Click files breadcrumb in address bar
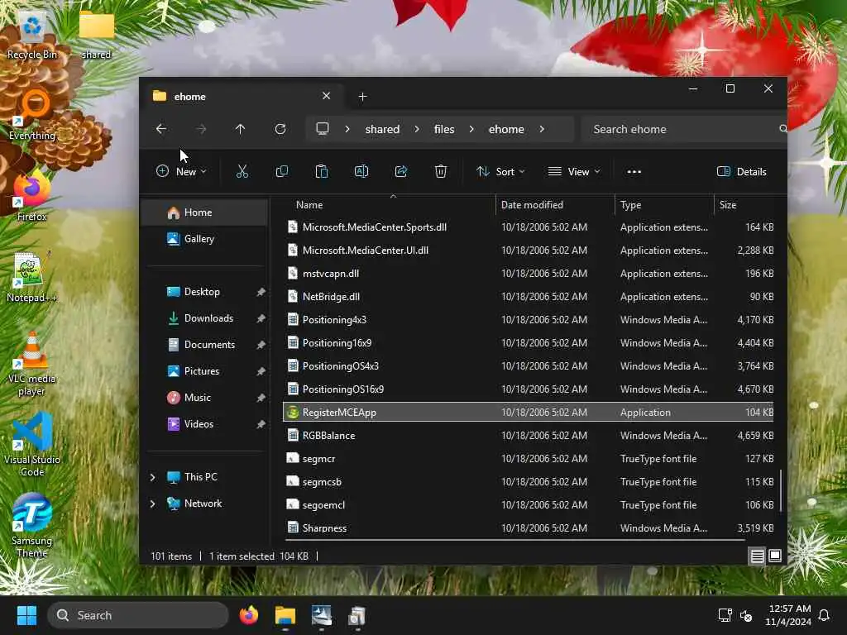847x635 pixels. pos(444,129)
